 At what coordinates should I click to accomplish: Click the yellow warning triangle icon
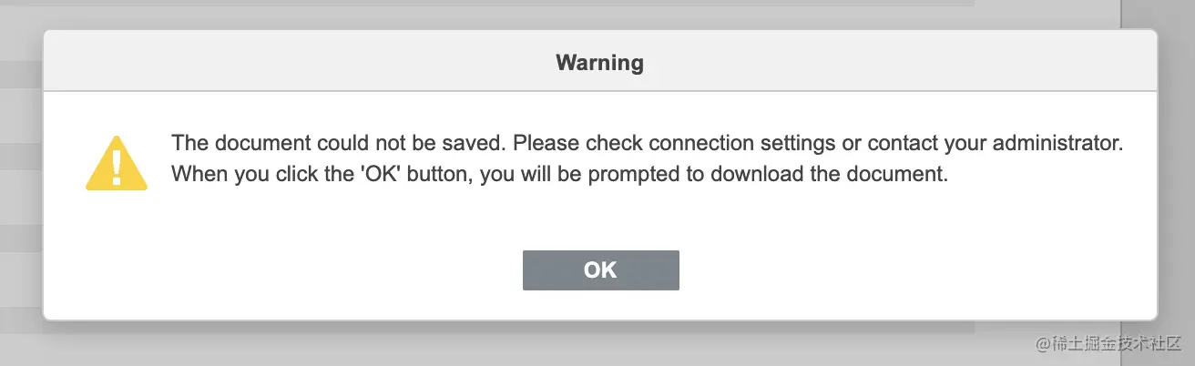117,164
